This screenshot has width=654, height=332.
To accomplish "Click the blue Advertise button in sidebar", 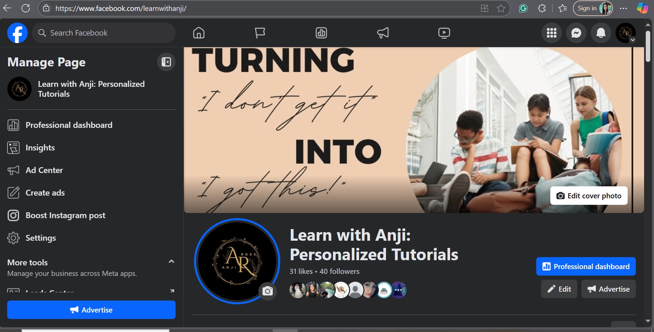I will click(x=91, y=310).
